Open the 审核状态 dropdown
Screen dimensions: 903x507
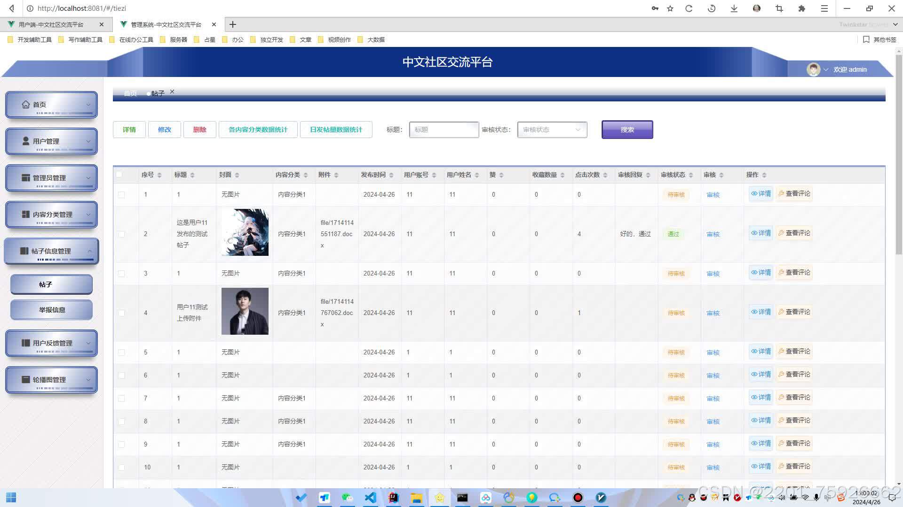(x=552, y=130)
